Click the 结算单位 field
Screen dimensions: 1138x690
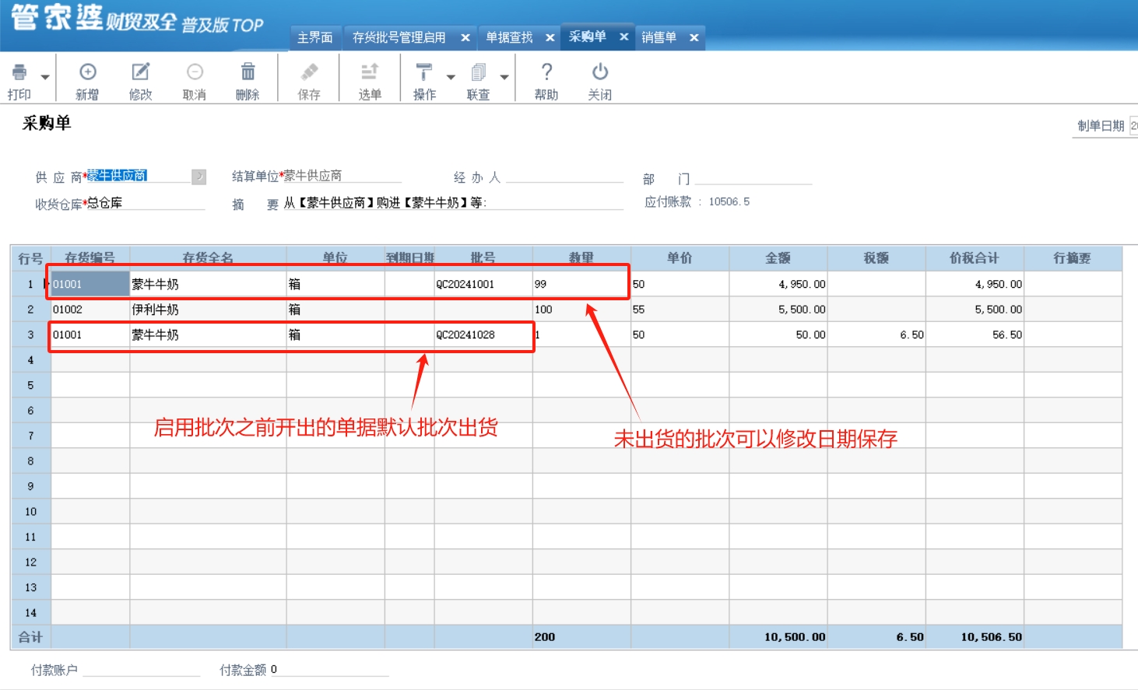(342, 176)
